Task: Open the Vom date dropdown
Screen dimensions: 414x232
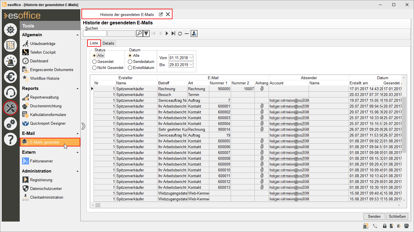Action: tap(191, 58)
